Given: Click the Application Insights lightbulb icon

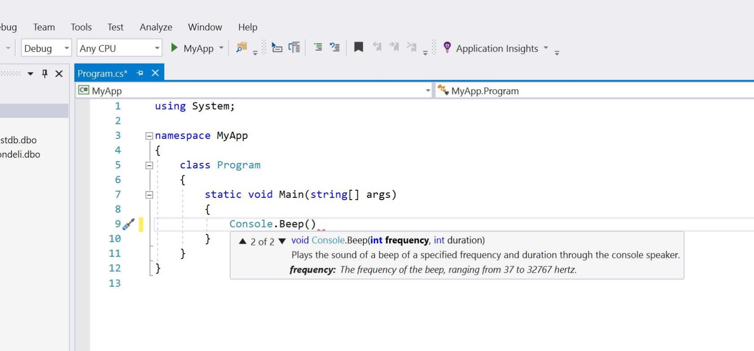Looking at the screenshot, I should pyautogui.click(x=447, y=47).
